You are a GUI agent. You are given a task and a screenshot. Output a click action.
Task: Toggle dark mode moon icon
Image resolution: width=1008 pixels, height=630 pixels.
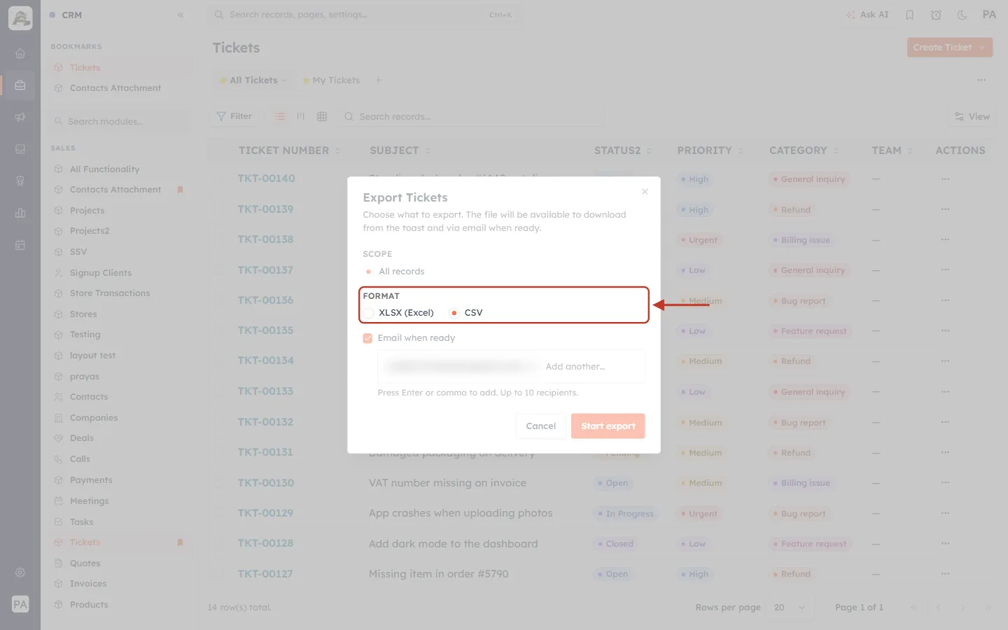pos(962,15)
